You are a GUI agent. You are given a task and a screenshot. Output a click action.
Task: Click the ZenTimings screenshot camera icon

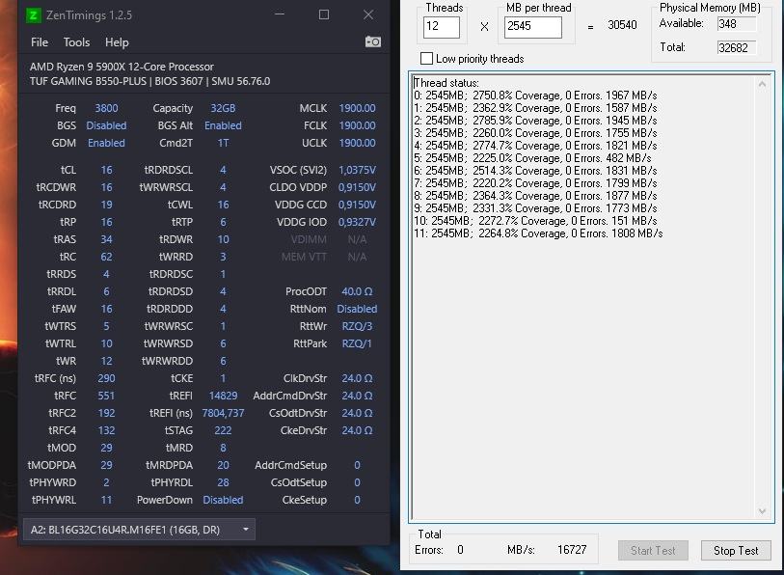[x=373, y=42]
